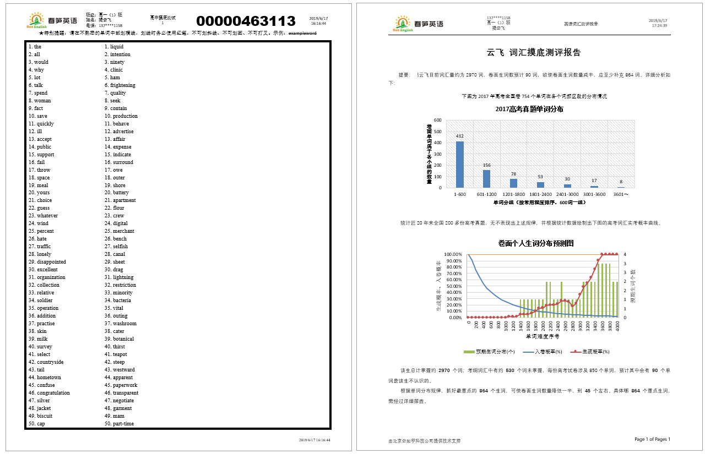705x454 pixels.
Task: Click word 7 'spend' in the left column
Action: point(38,93)
